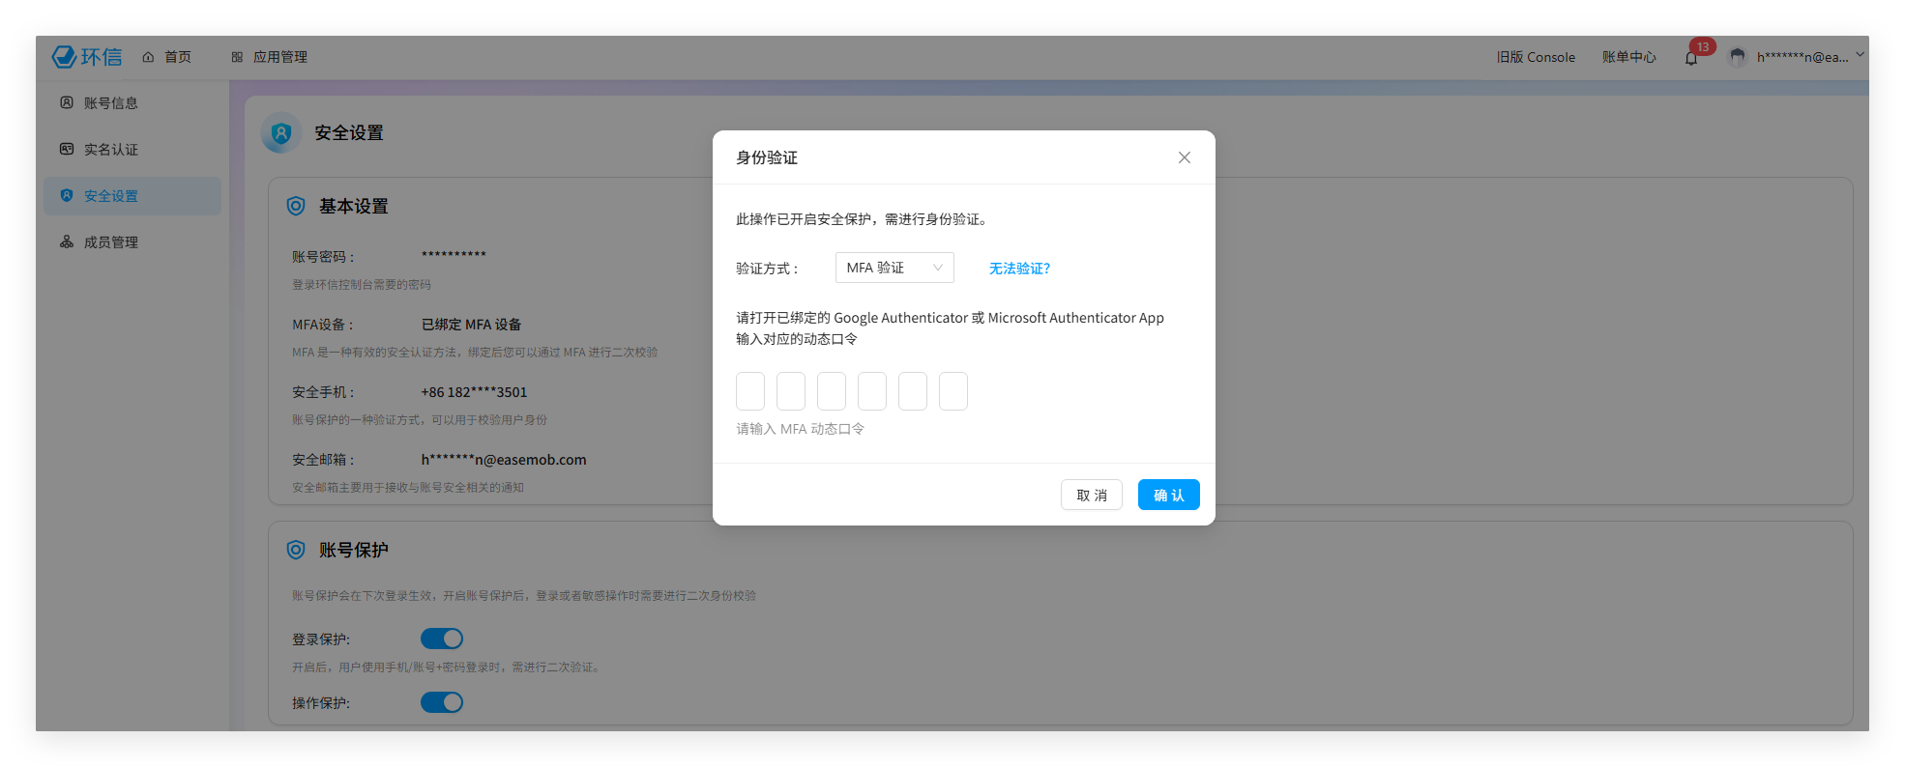Click the 成员管理 sidebar icon
Screen dimensions: 1905x767
click(x=67, y=241)
